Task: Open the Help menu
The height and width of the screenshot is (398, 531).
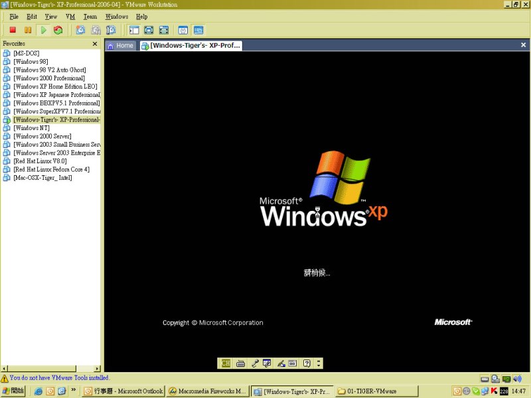Action: click(141, 16)
